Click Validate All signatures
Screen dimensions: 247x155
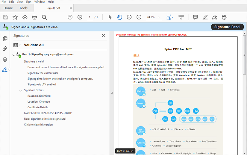(x=34, y=45)
